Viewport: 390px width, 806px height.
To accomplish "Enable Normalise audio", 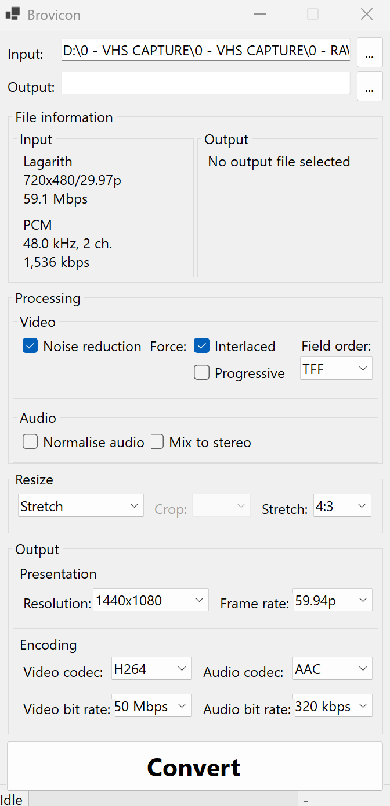I will click(x=30, y=443).
